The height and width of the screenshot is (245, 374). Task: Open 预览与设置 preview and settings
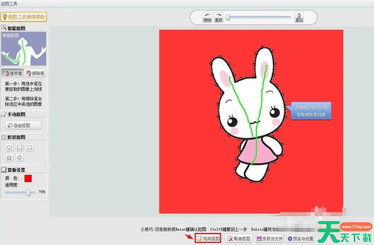(x=300, y=239)
